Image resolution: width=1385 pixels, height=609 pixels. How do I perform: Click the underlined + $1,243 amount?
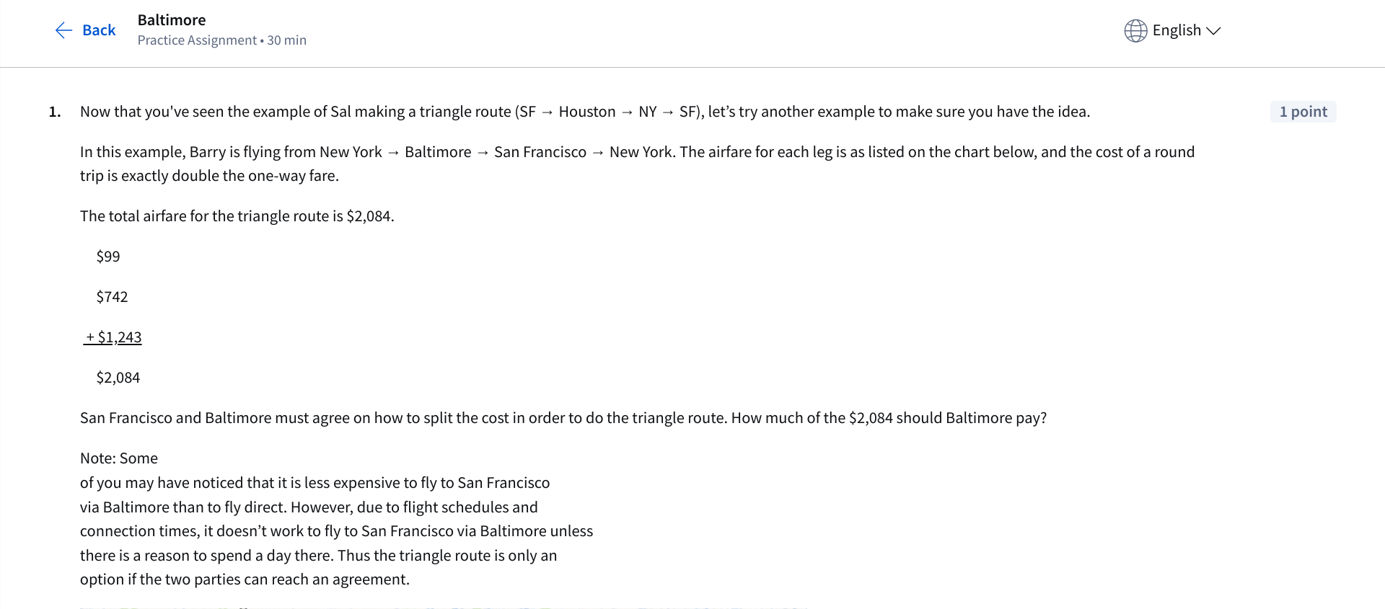tap(113, 337)
